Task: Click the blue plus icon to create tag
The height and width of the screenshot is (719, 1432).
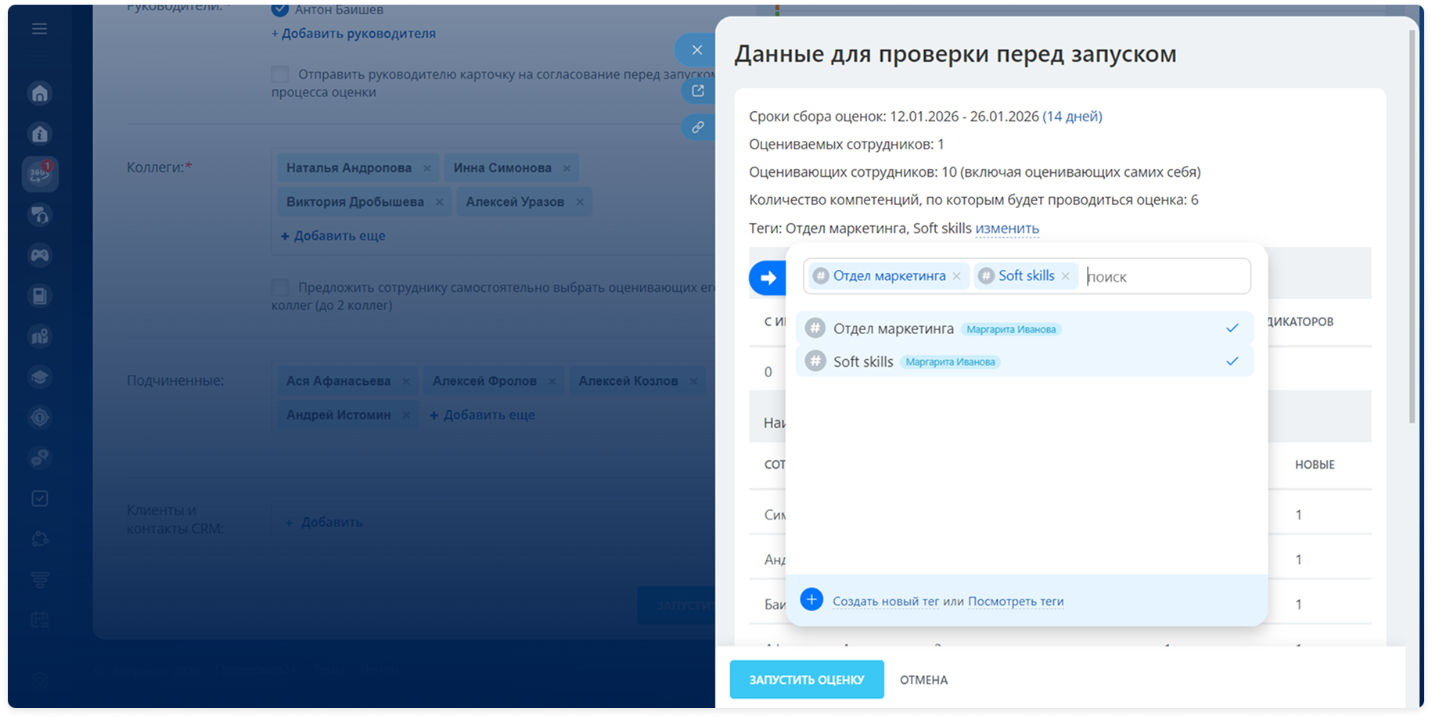Action: pyautogui.click(x=811, y=600)
